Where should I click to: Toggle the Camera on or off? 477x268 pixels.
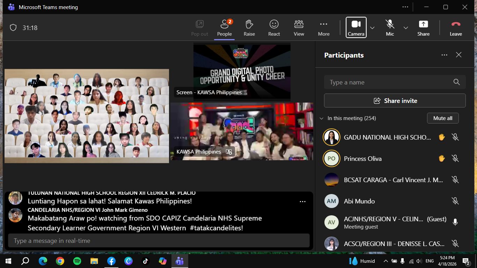(356, 28)
